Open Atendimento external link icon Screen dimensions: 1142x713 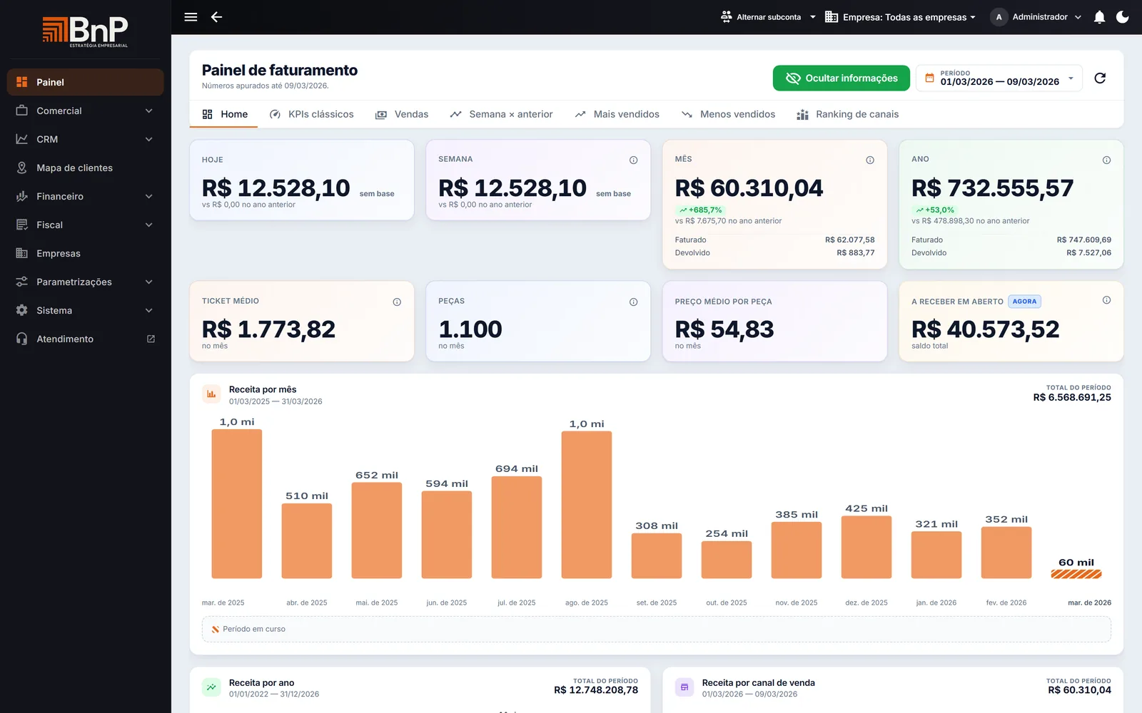pyautogui.click(x=151, y=339)
